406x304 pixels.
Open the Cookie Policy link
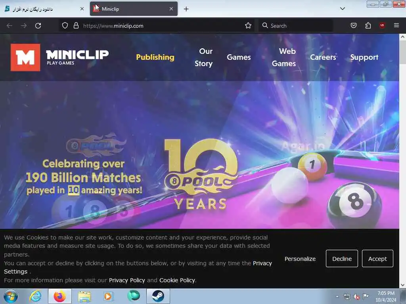(x=177, y=280)
